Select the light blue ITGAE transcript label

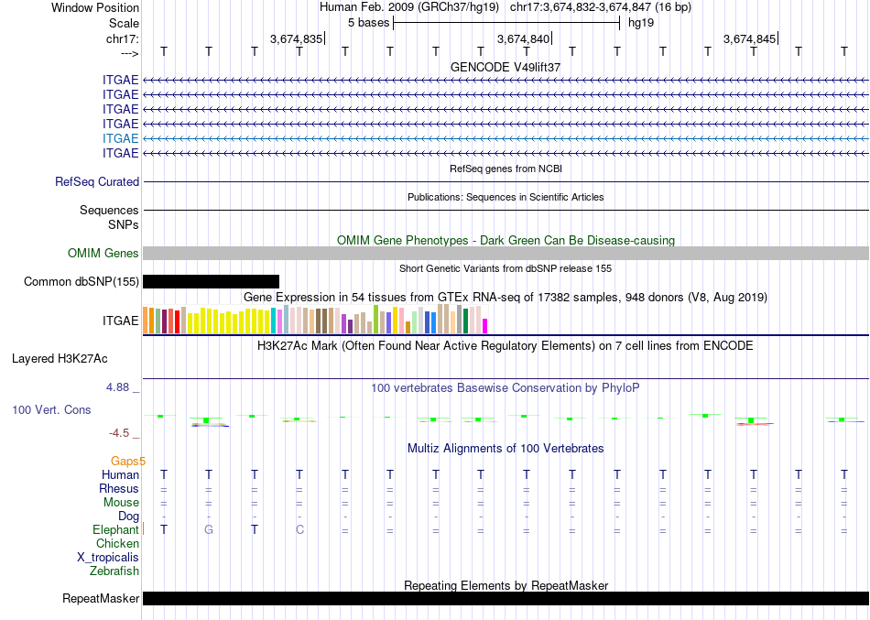[x=120, y=138]
